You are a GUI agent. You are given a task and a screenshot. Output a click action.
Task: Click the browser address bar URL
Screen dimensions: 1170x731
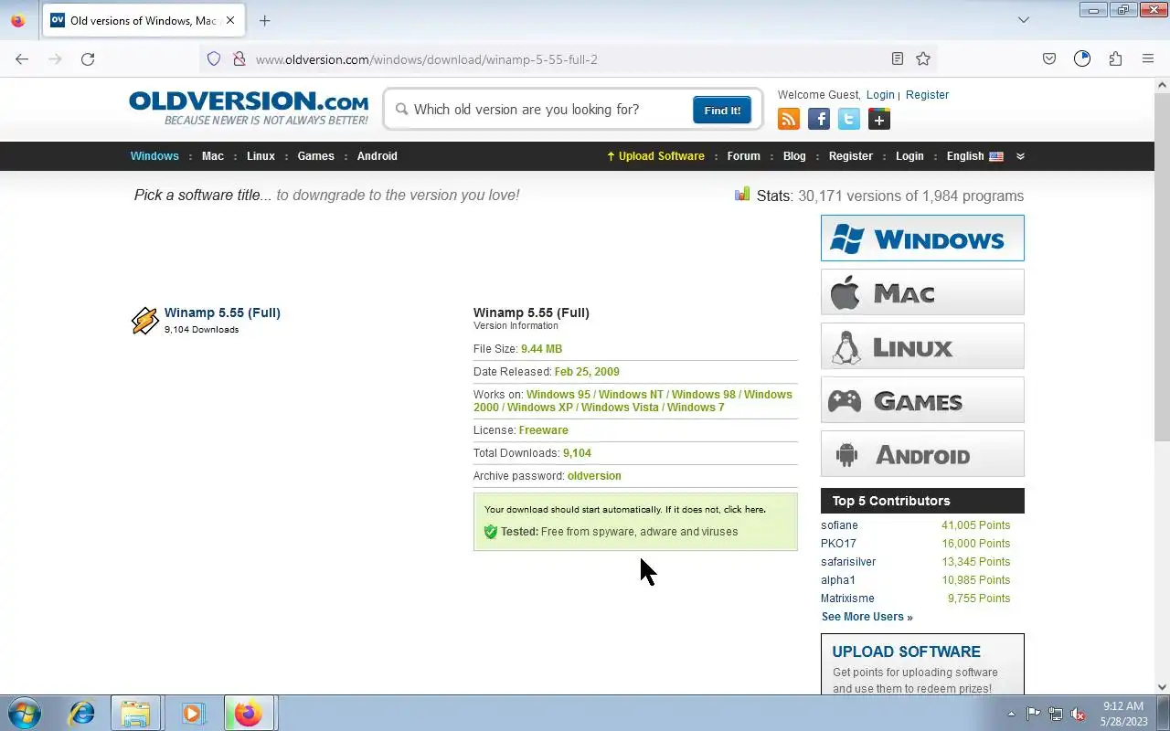pyautogui.click(x=427, y=59)
